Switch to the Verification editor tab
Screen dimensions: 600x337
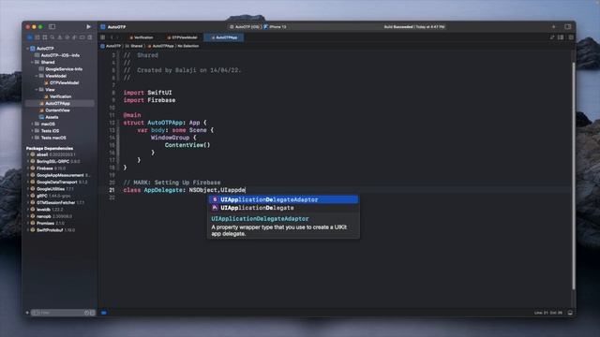(x=142, y=37)
